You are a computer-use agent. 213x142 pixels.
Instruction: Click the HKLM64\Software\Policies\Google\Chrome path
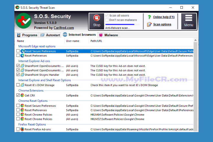[117, 115]
